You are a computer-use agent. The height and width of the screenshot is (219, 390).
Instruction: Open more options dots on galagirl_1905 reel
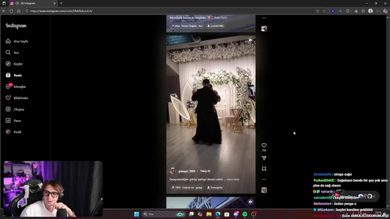264,179
